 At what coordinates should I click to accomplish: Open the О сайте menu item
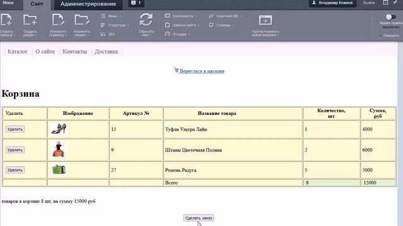click(x=45, y=51)
